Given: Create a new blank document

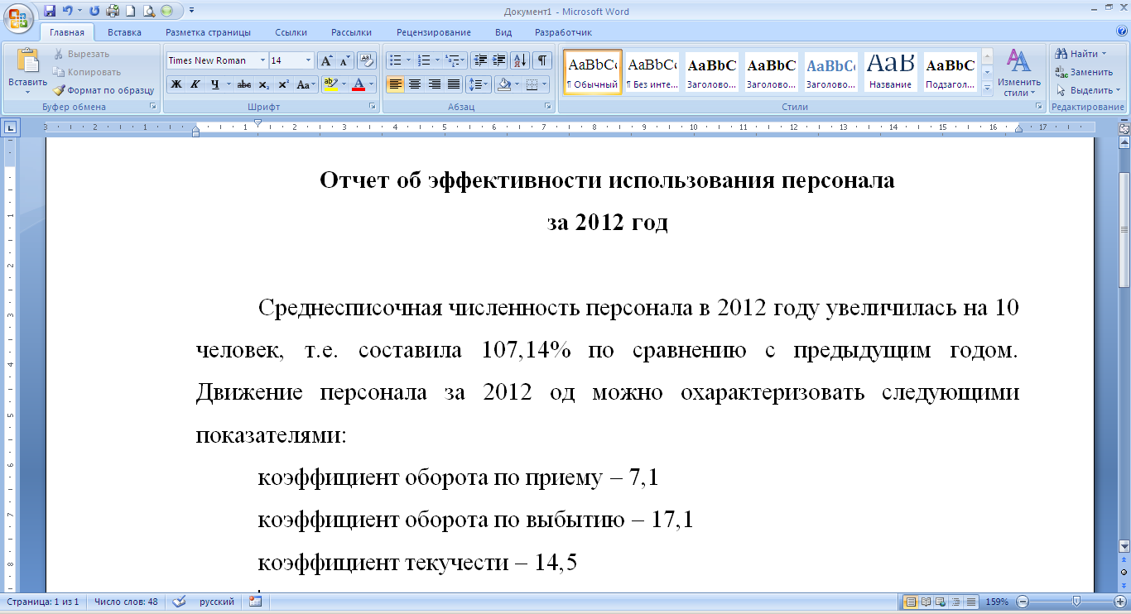Looking at the screenshot, I should 131,11.
